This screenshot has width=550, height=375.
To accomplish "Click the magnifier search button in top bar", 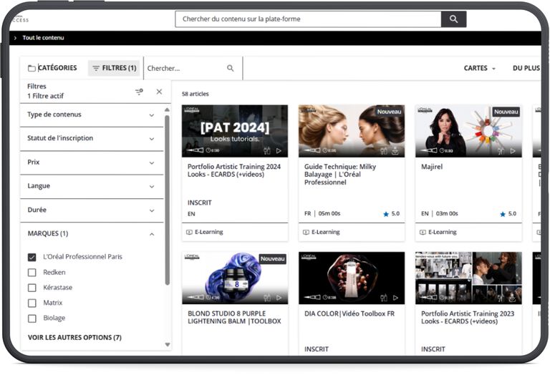I will 453,19.
